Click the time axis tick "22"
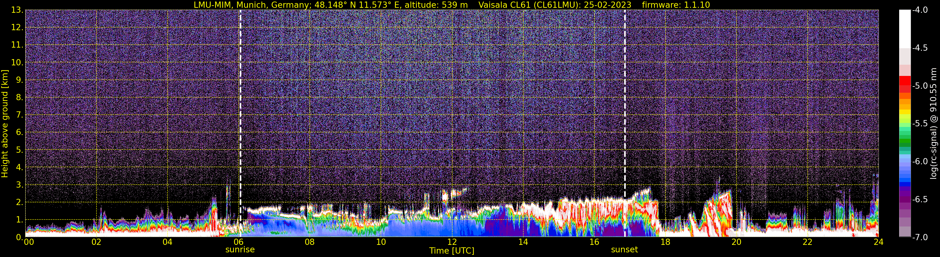Image resolution: width=940 pixels, height=257 pixels. pos(807,242)
